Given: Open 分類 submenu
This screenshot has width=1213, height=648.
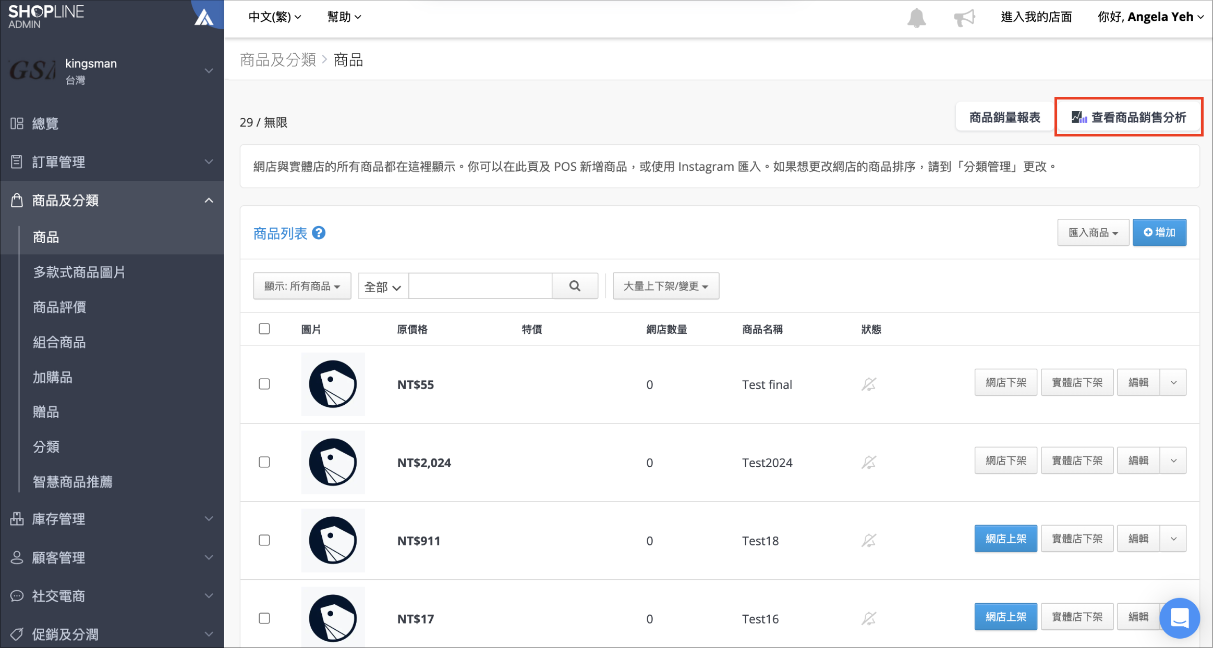Looking at the screenshot, I should coord(46,447).
